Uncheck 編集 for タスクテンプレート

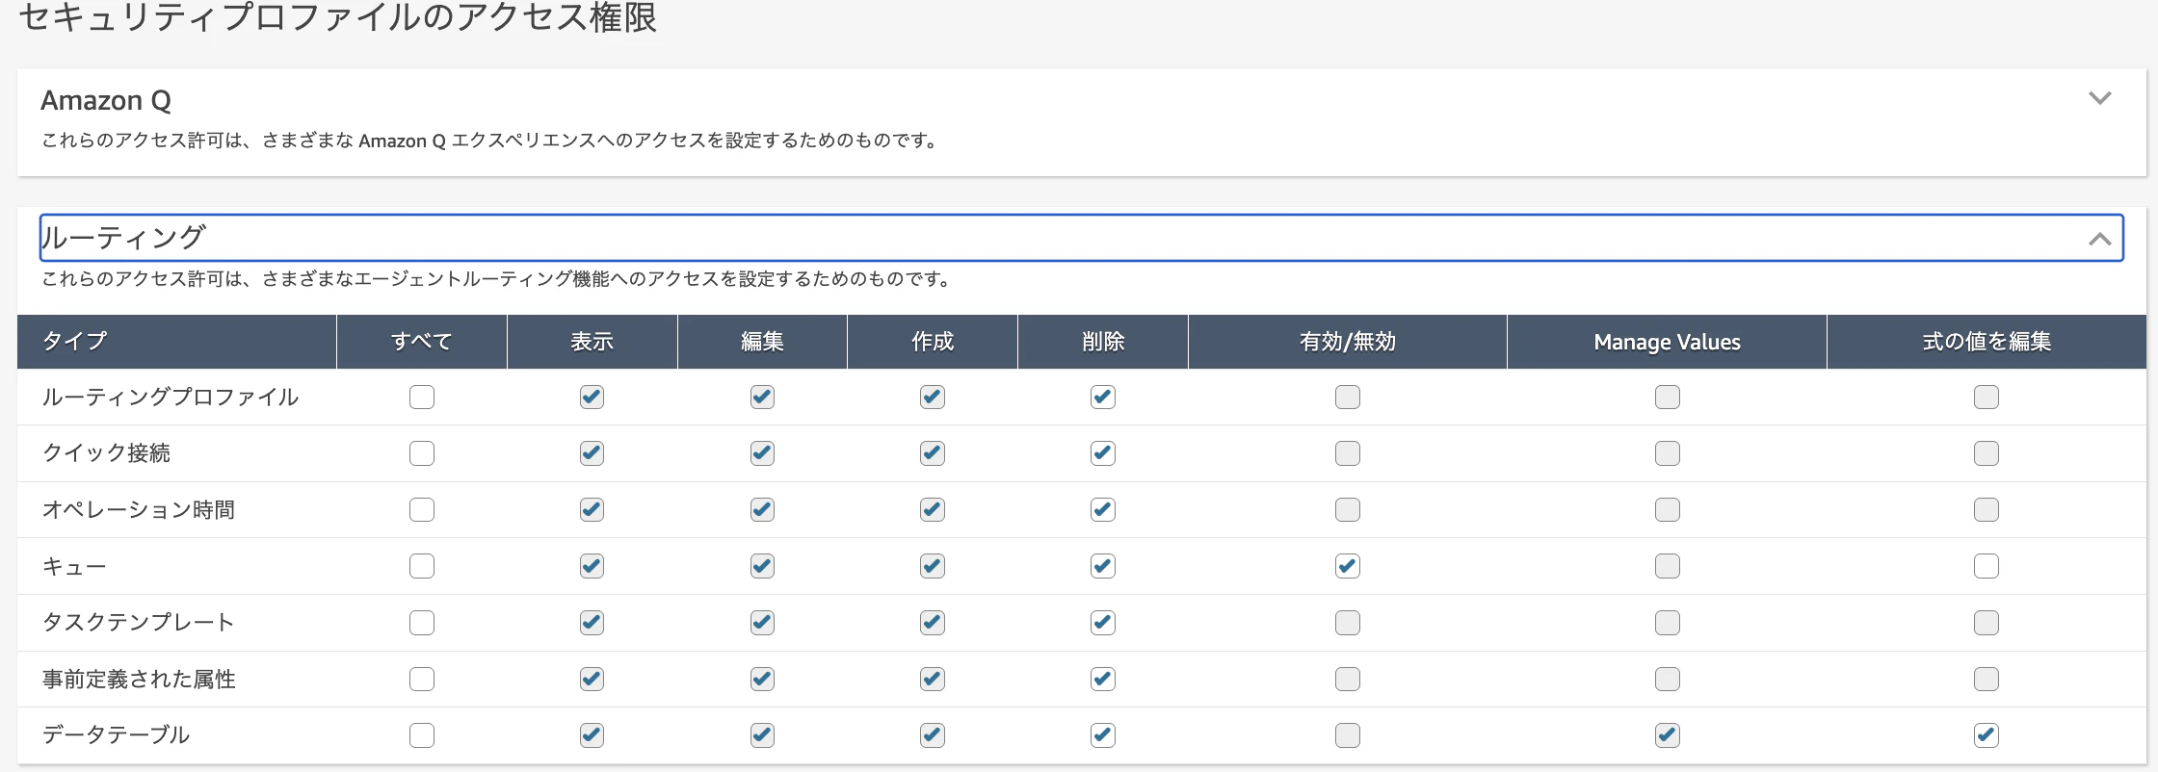[762, 623]
